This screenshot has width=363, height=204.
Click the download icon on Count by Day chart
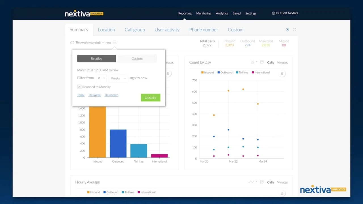click(x=282, y=73)
